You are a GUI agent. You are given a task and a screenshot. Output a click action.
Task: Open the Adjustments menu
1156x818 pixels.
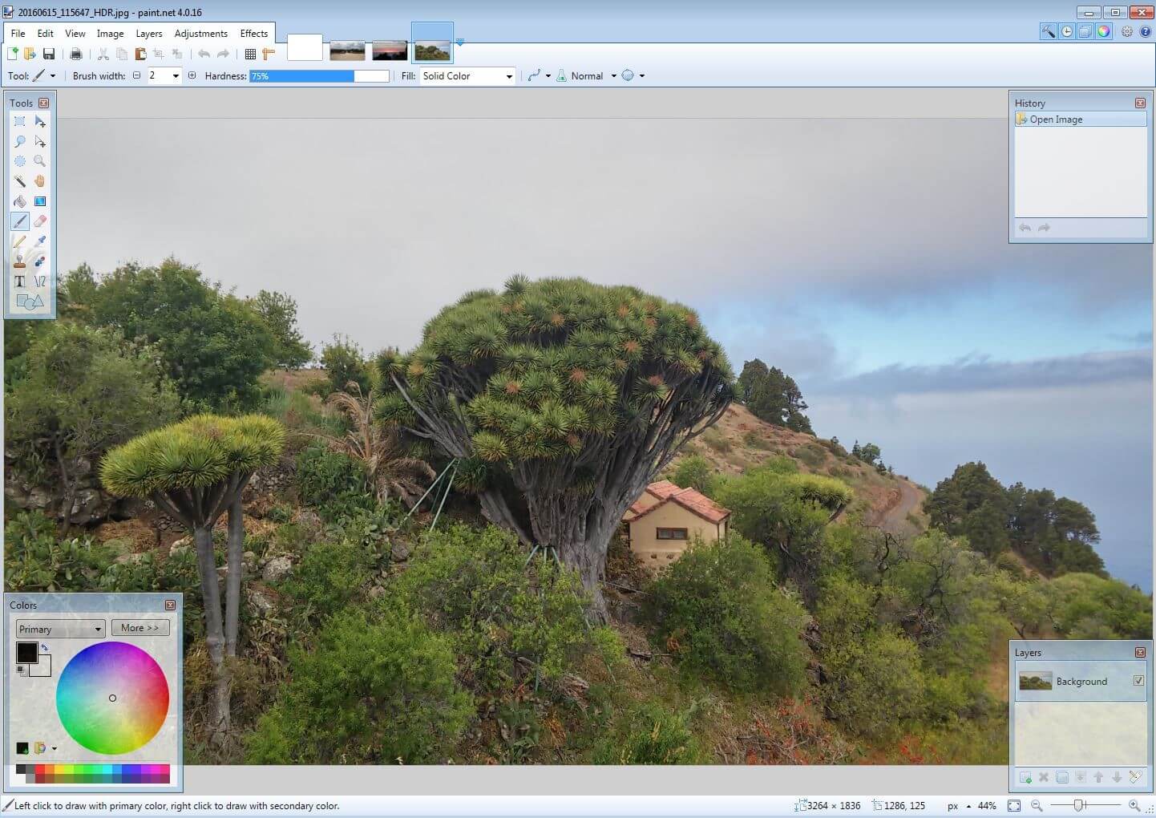tap(200, 34)
